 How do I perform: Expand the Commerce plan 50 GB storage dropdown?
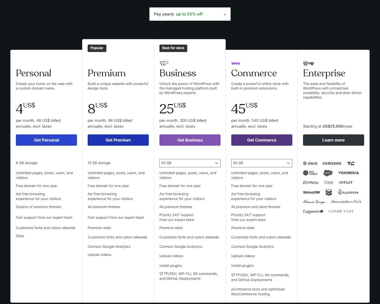(x=262, y=163)
